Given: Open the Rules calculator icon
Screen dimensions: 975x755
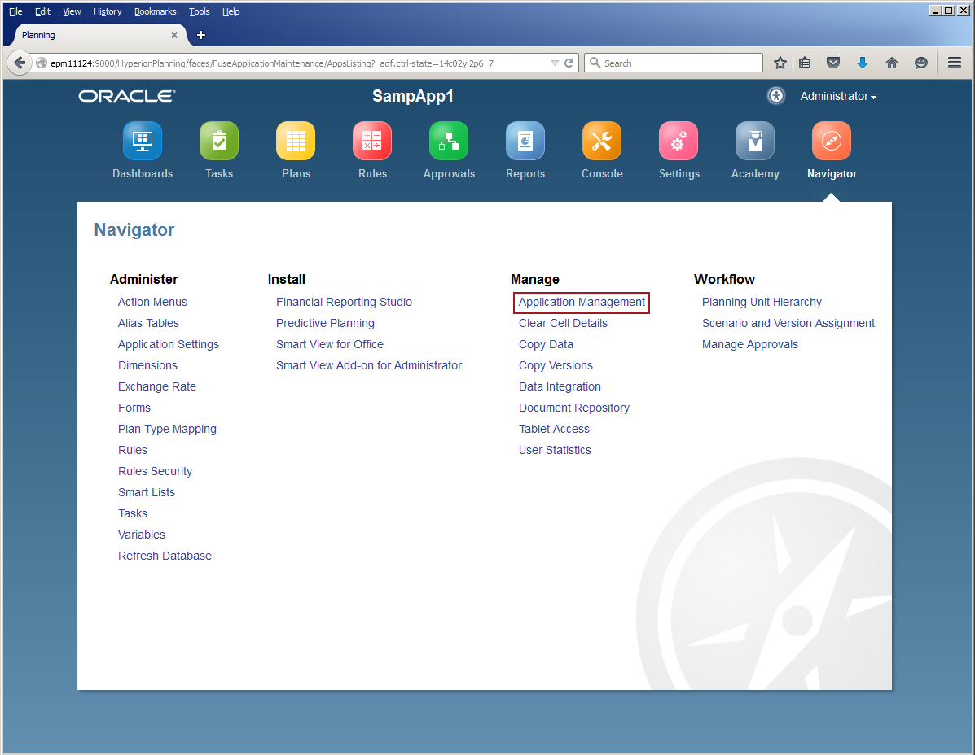Looking at the screenshot, I should click(372, 141).
